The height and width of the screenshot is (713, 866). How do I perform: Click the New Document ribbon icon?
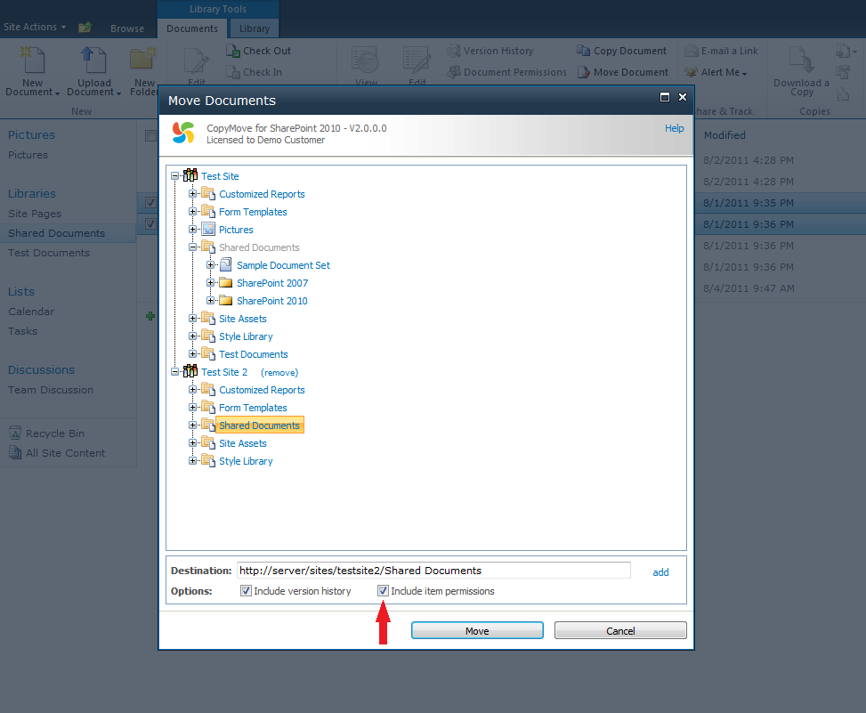pyautogui.click(x=33, y=60)
